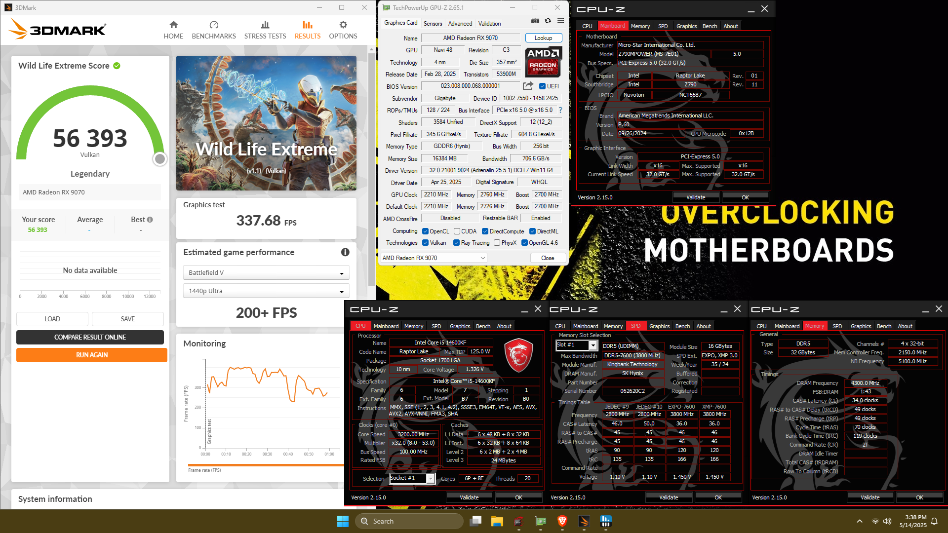Open File Explorer from the taskbar
Screen dimensions: 948x533
[497, 521]
